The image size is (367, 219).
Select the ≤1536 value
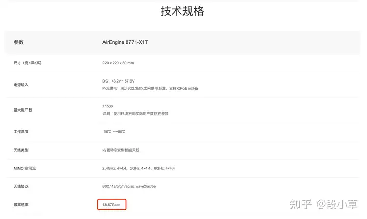point(108,106)
